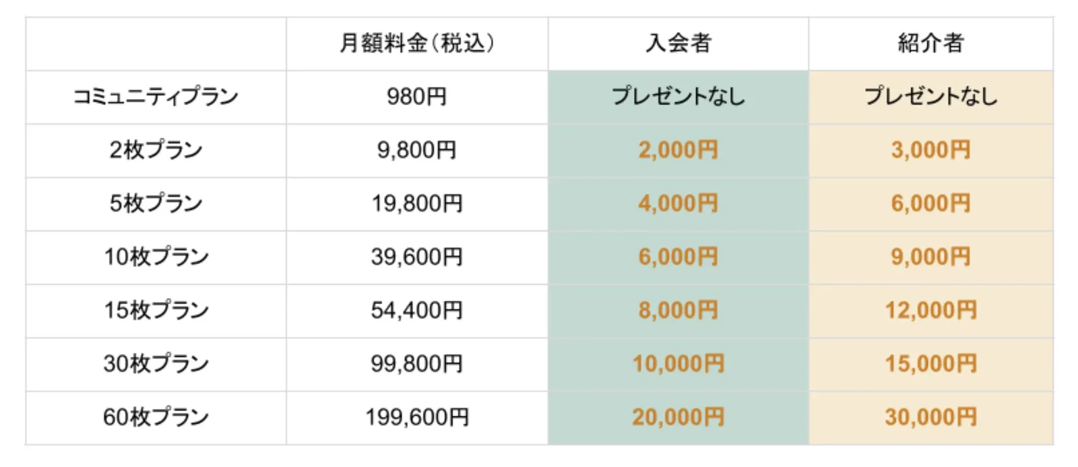This screenshot has height=467, width=1078.
Task: Click the 199,600円 price cell
Action: tap(417, 417)
